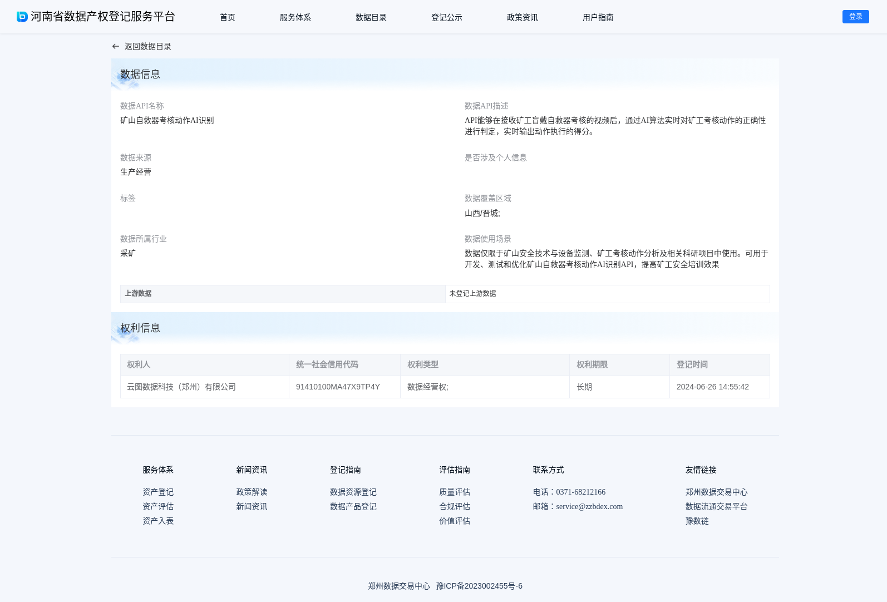This screenshot has width=887, height=602.
Task: Click the phone number 0371-68212166
Action: [580, 492]
